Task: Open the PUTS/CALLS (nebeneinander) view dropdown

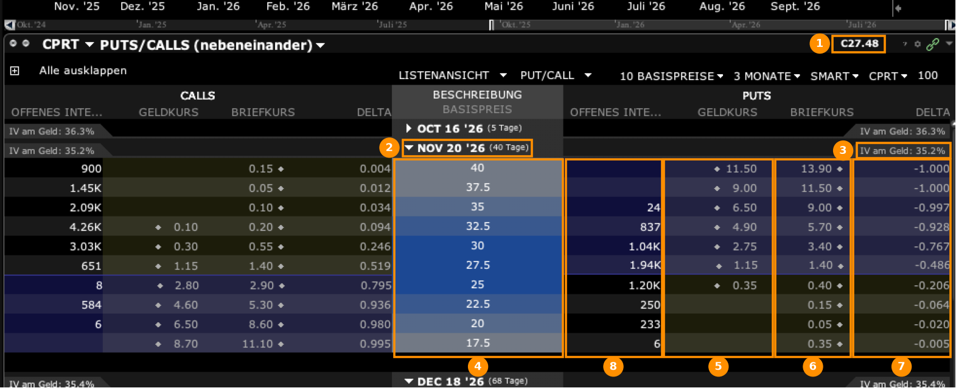Action: [320, 46]
